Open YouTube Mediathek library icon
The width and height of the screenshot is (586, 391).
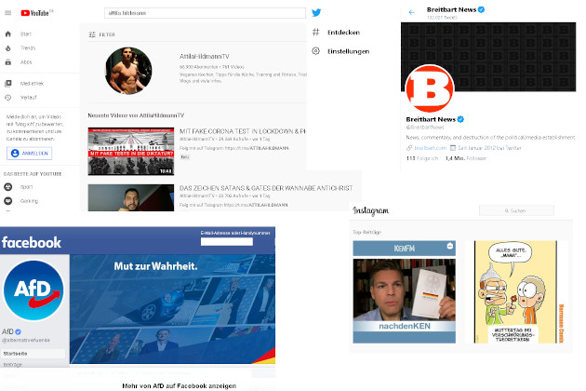(7, 84)
